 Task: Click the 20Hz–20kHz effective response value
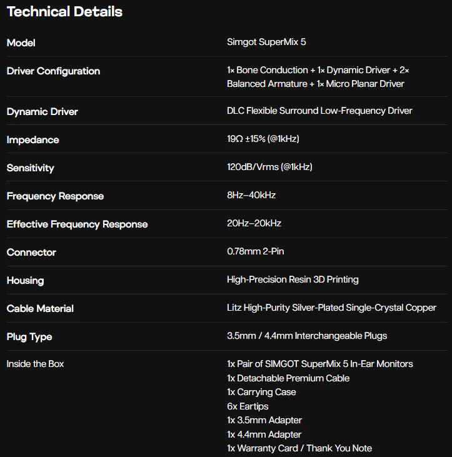coord(254,223)
